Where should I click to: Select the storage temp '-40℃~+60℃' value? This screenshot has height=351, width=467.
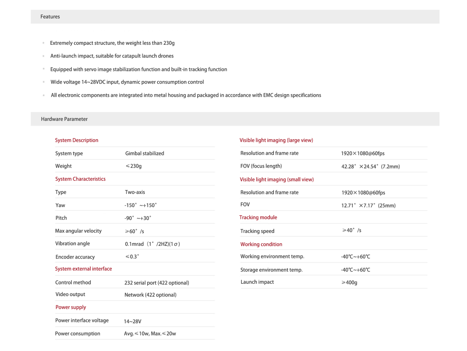click(356, 270)
